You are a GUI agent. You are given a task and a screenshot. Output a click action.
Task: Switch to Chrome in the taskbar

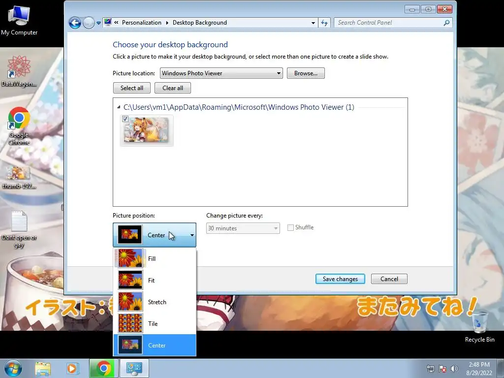(103, 368)
